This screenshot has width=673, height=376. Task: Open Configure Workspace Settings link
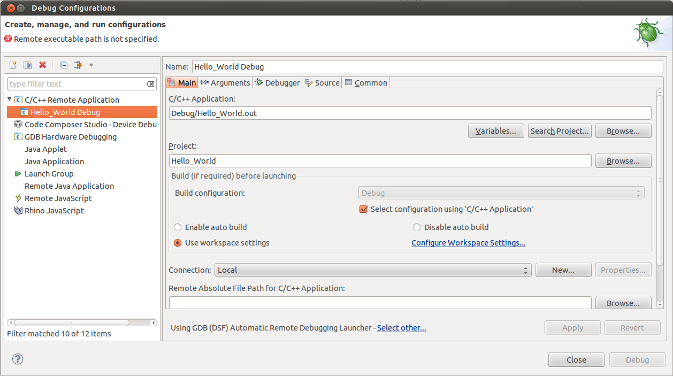[x=468, y=243]
